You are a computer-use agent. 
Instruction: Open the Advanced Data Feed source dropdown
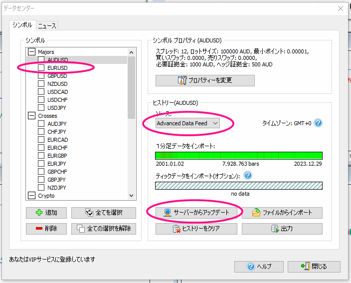click(x=187, y=123)
